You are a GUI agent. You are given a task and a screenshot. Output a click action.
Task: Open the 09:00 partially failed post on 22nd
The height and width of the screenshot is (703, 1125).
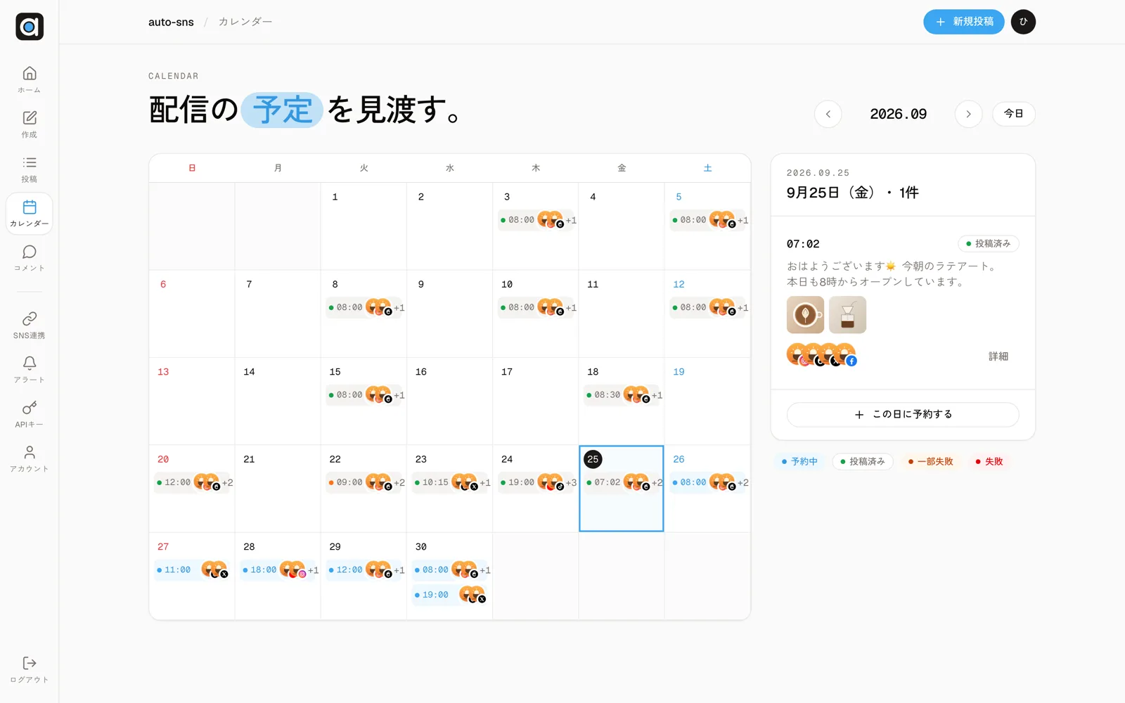point(364,482)
